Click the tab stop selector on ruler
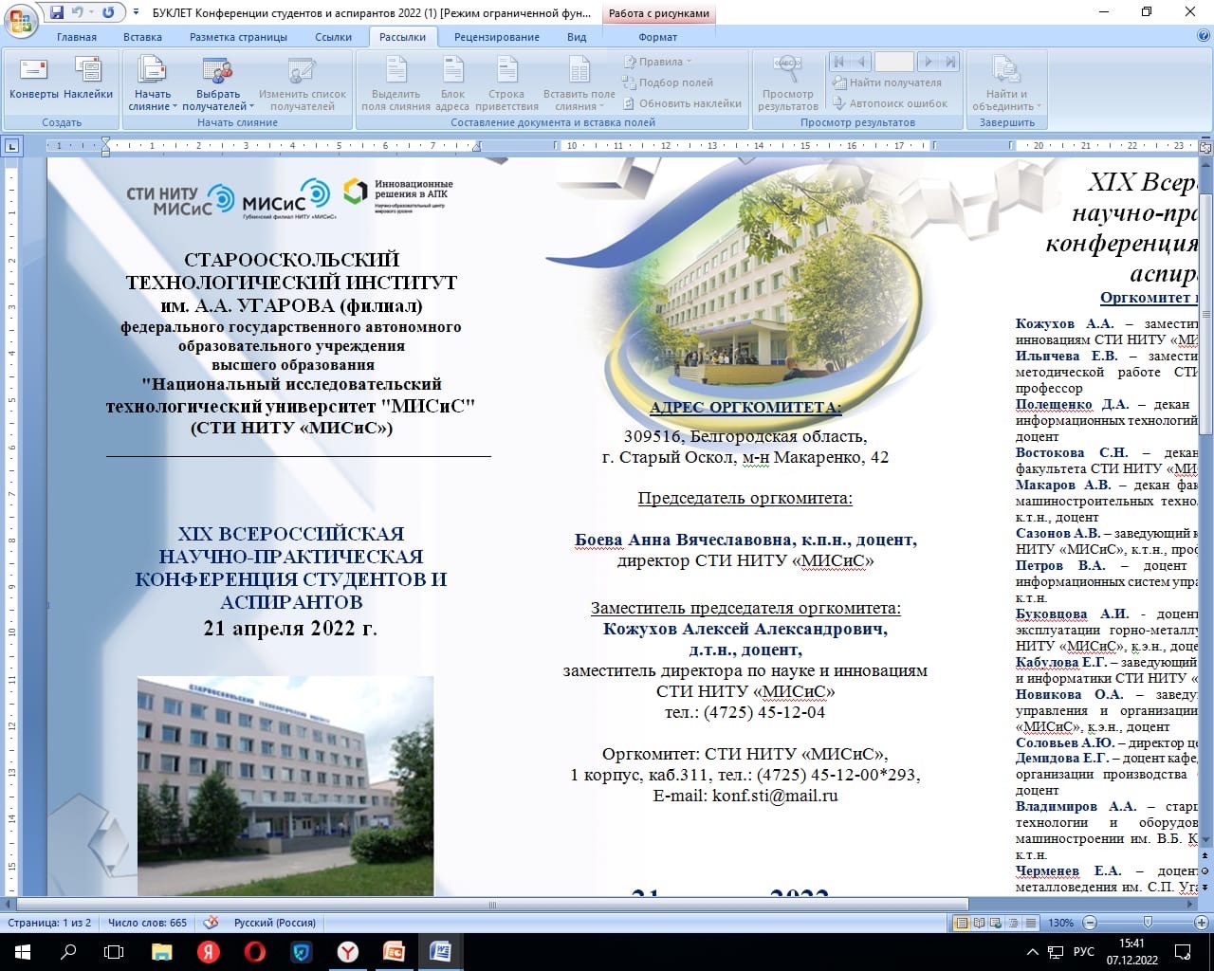This screenshot has width=1214, height=971. [x=11, y=146]
